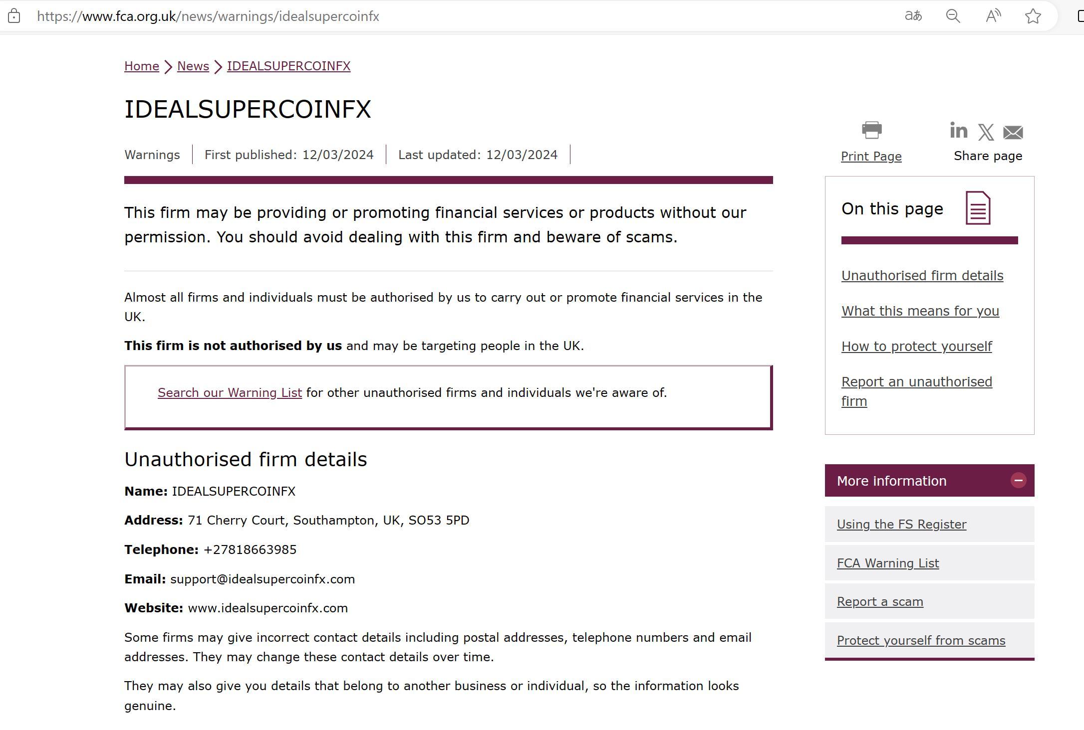Click the Print Page link
1084x730 pixels.
coord(871,157)
